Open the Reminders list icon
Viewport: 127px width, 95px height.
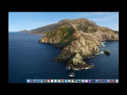point(56,81)
